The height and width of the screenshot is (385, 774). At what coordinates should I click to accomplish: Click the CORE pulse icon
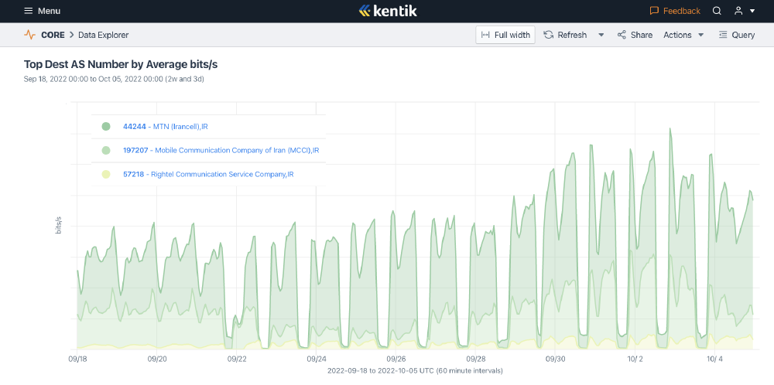pos(30,35)
